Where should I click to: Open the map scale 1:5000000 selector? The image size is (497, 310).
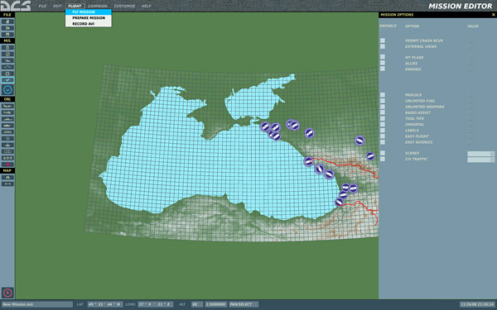[x=216, y=304]
